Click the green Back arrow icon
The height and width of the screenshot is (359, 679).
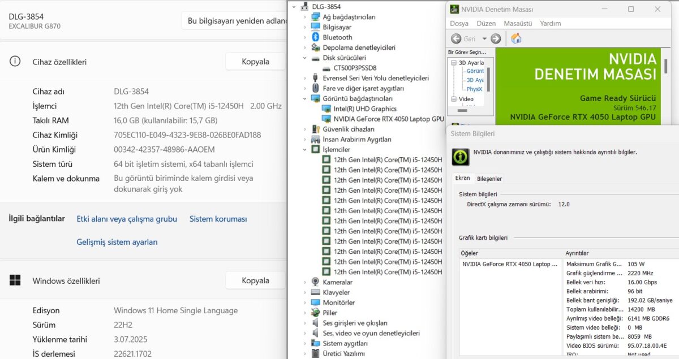(456, 38)
